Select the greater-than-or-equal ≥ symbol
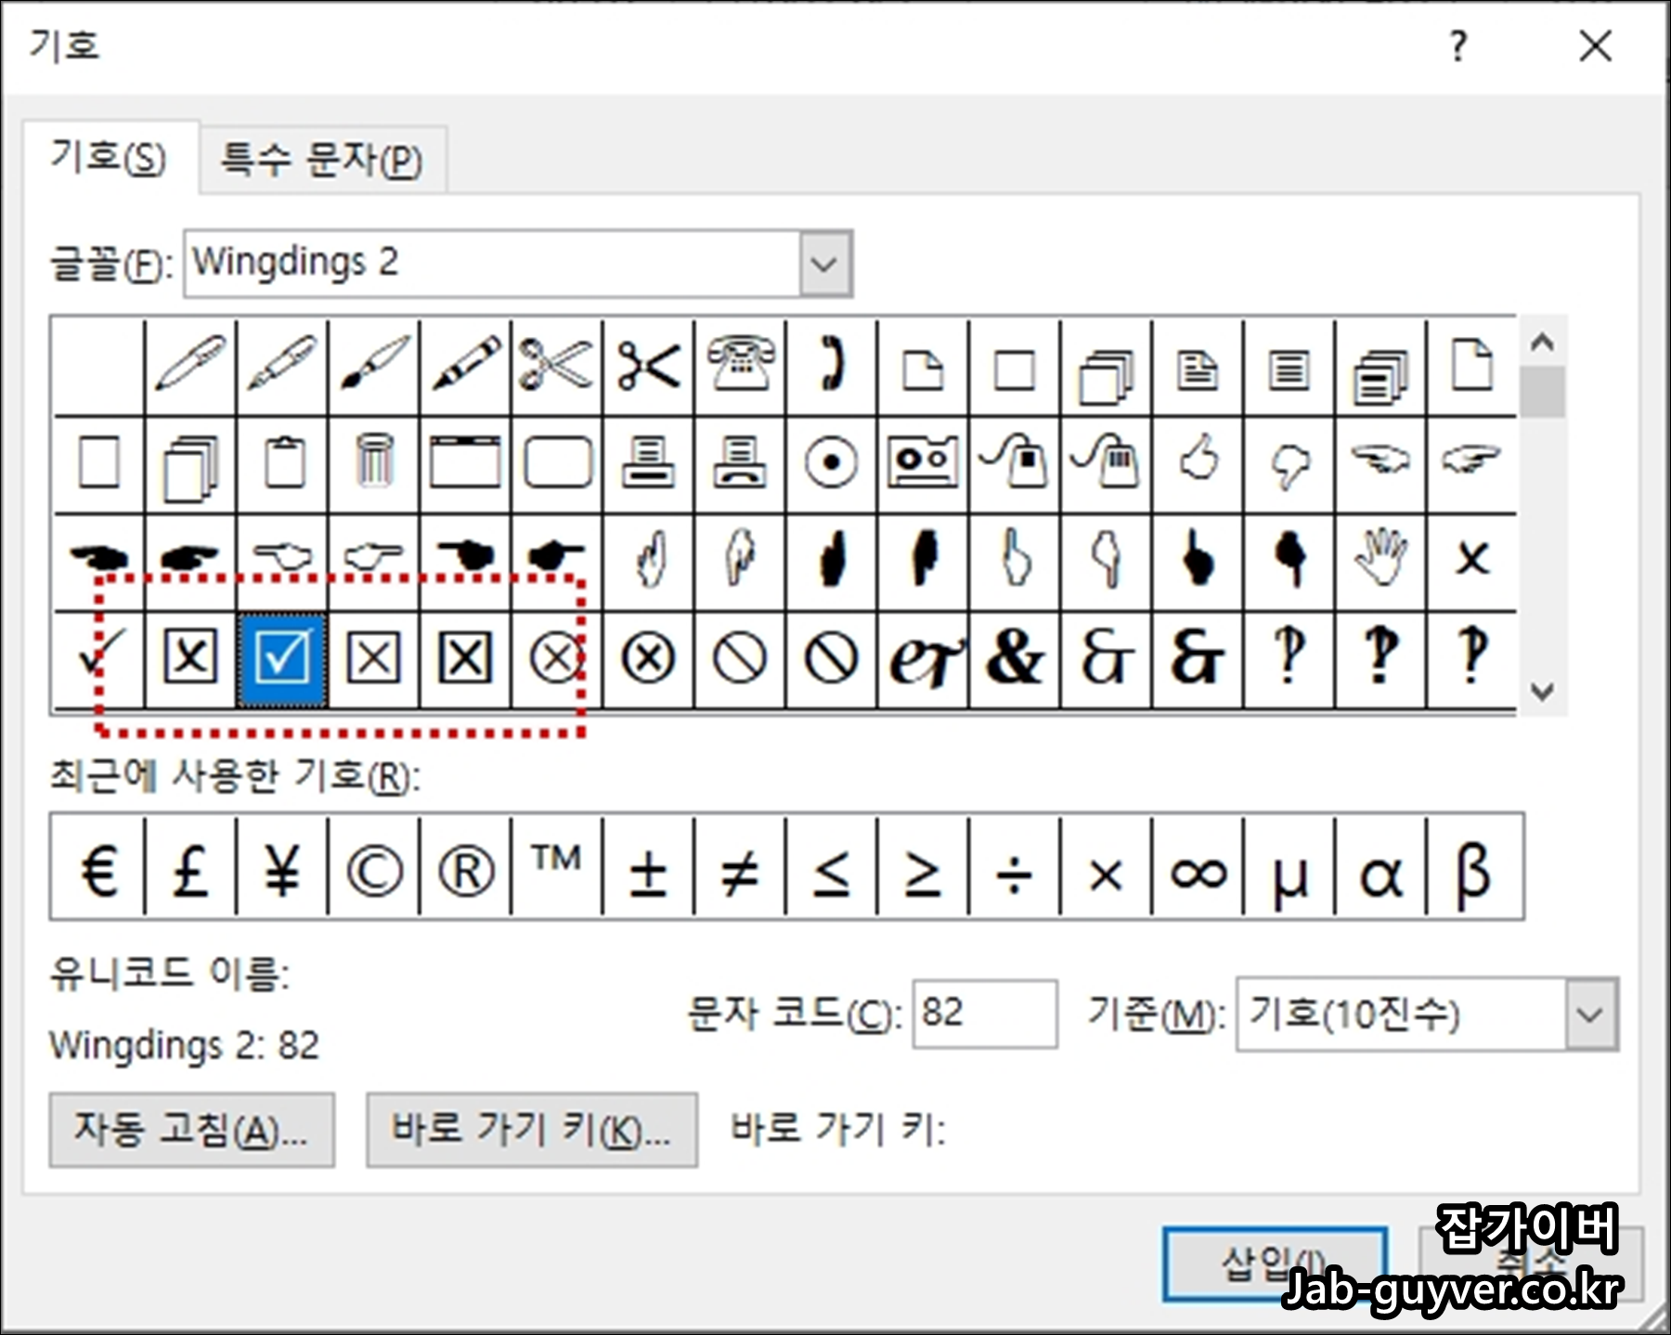 click(x=923, y=868)
